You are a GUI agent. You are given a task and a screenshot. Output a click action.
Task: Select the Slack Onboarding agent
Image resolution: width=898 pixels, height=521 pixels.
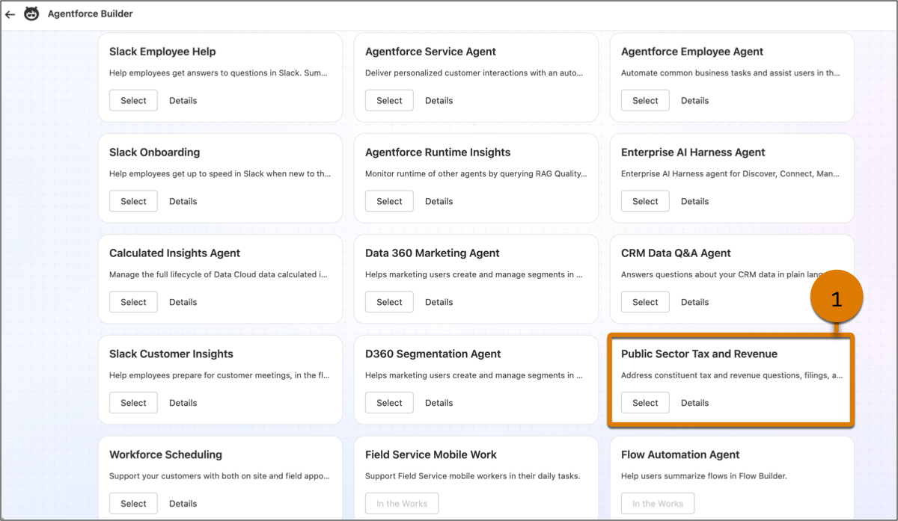click(x=133, y=201)
